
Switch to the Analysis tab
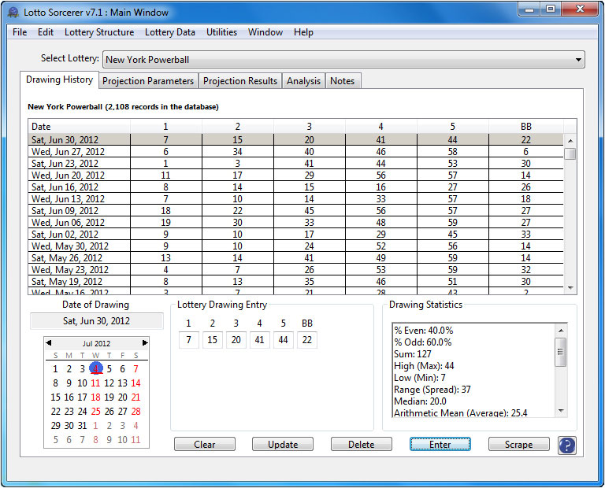(303, 81)
